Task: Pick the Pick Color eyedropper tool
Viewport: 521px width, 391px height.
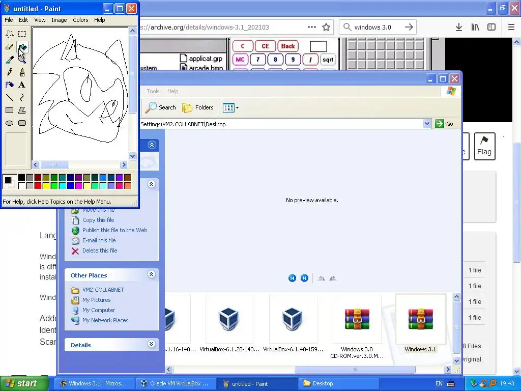Action: (x=9, y=59)
